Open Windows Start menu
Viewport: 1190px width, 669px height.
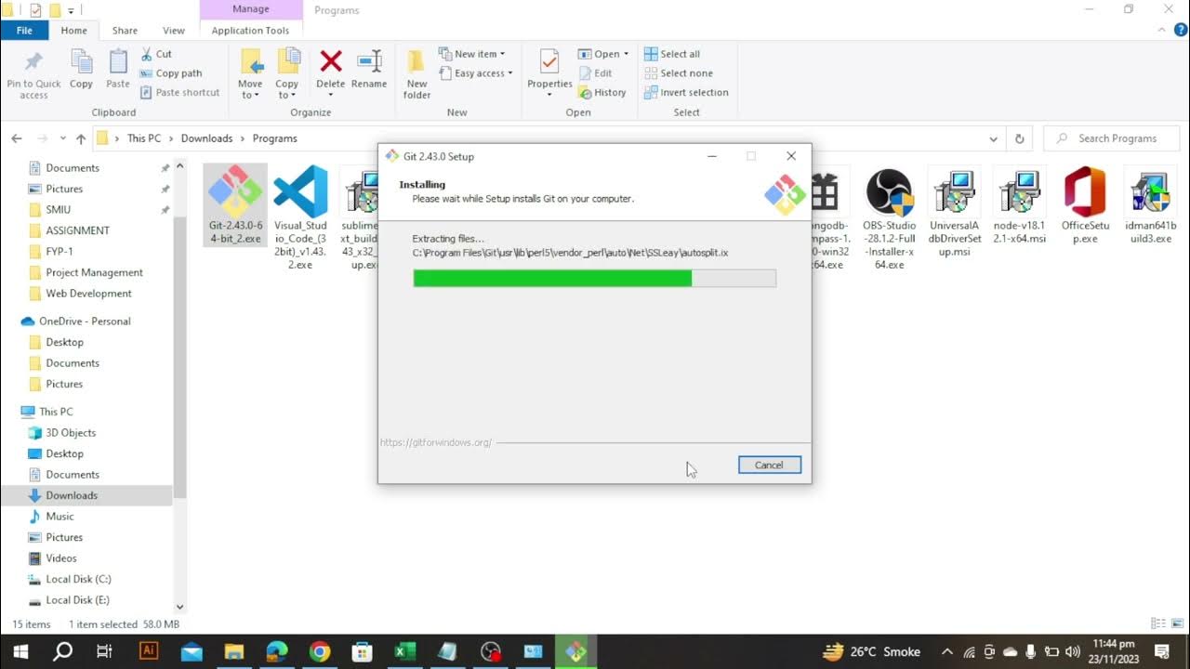click(20, 651)
